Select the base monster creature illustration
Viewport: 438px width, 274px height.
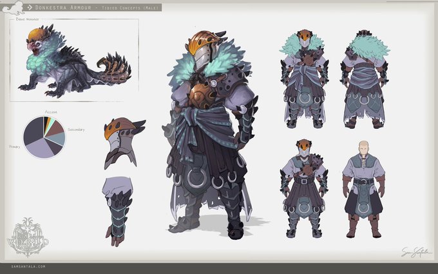pos(75,61)
